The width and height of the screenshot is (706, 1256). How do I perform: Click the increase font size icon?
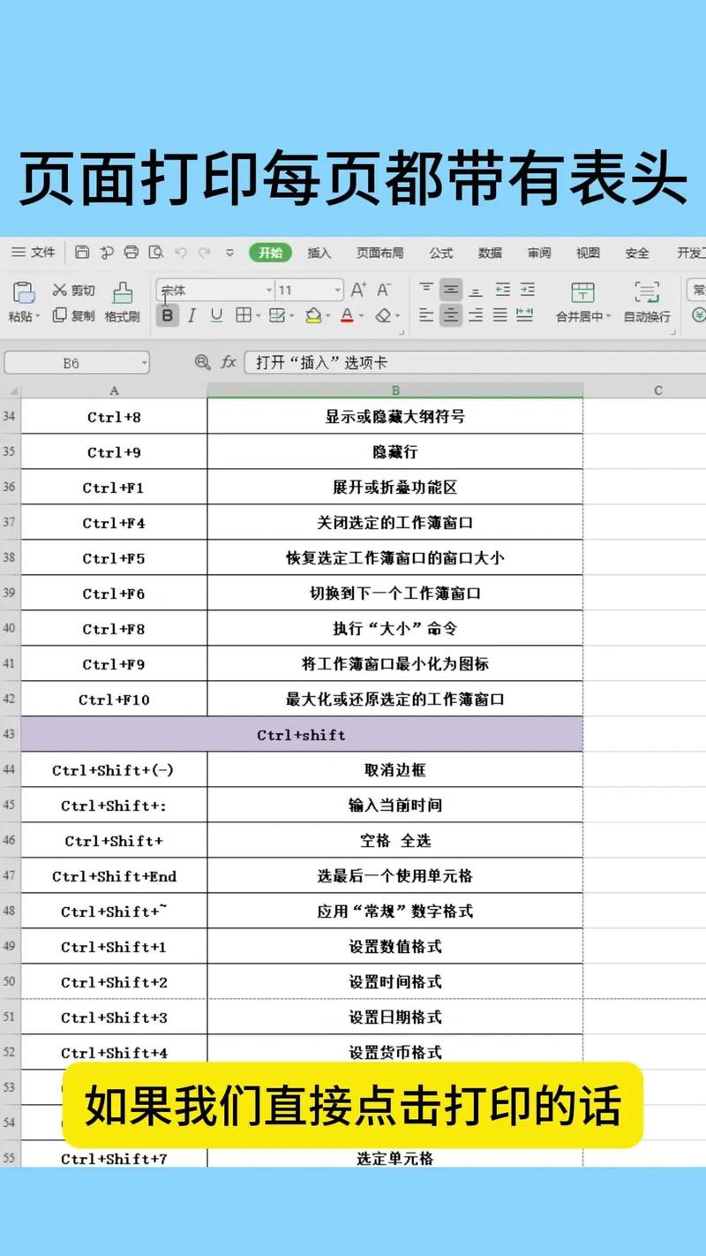tap(358, 289)
